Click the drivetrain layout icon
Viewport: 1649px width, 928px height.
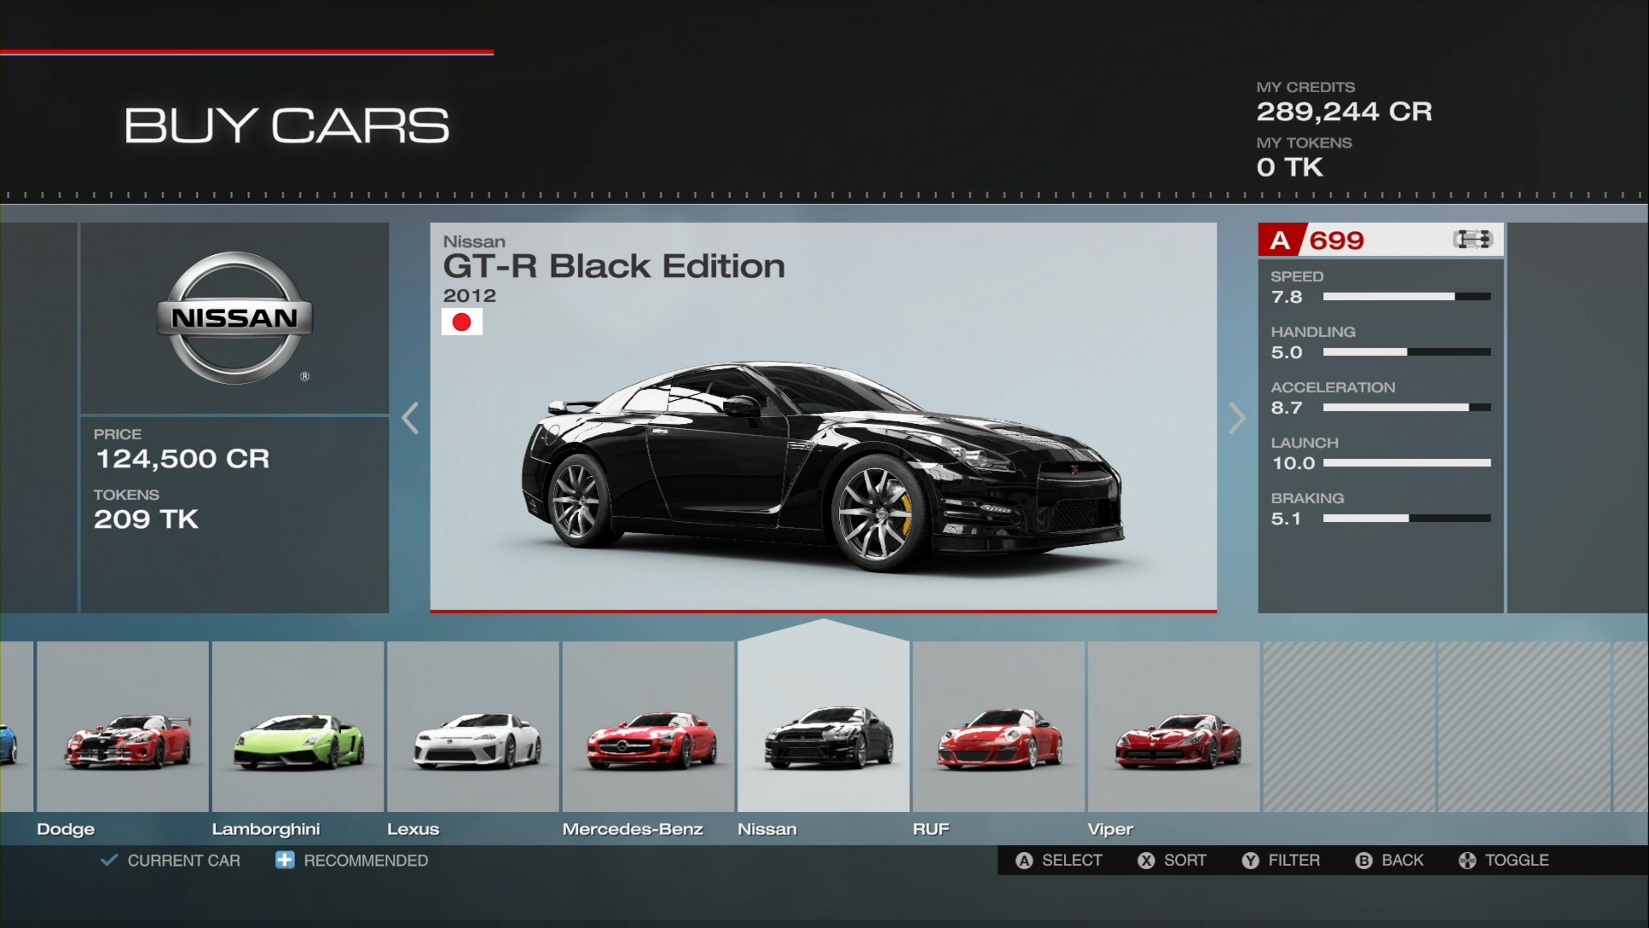click(x=1473, y=240)
